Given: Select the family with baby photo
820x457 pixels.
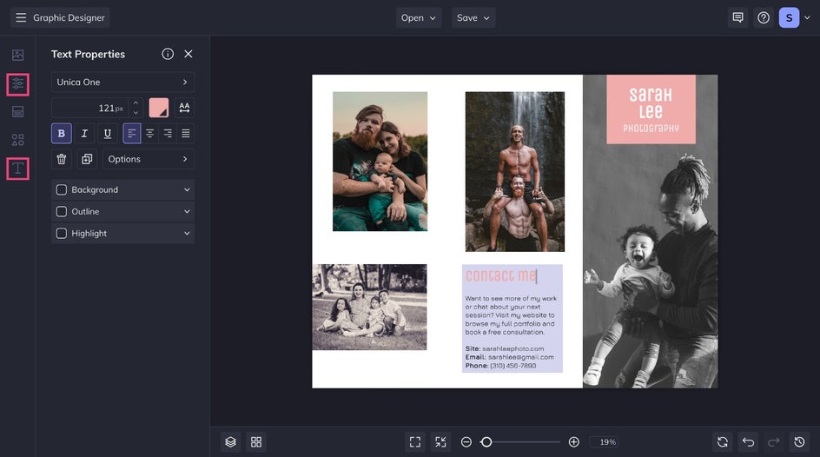Looking at the screenshot, I should point(380,161).
